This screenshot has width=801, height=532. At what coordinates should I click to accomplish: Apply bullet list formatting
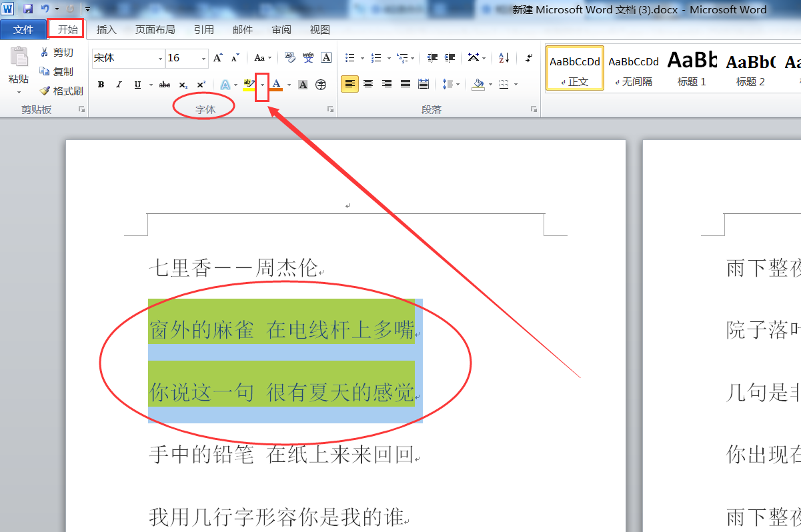pos(349,58)
